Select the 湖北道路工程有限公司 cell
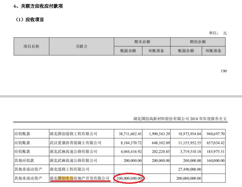This screenshot has height=187, width=242. coord(69,169)
